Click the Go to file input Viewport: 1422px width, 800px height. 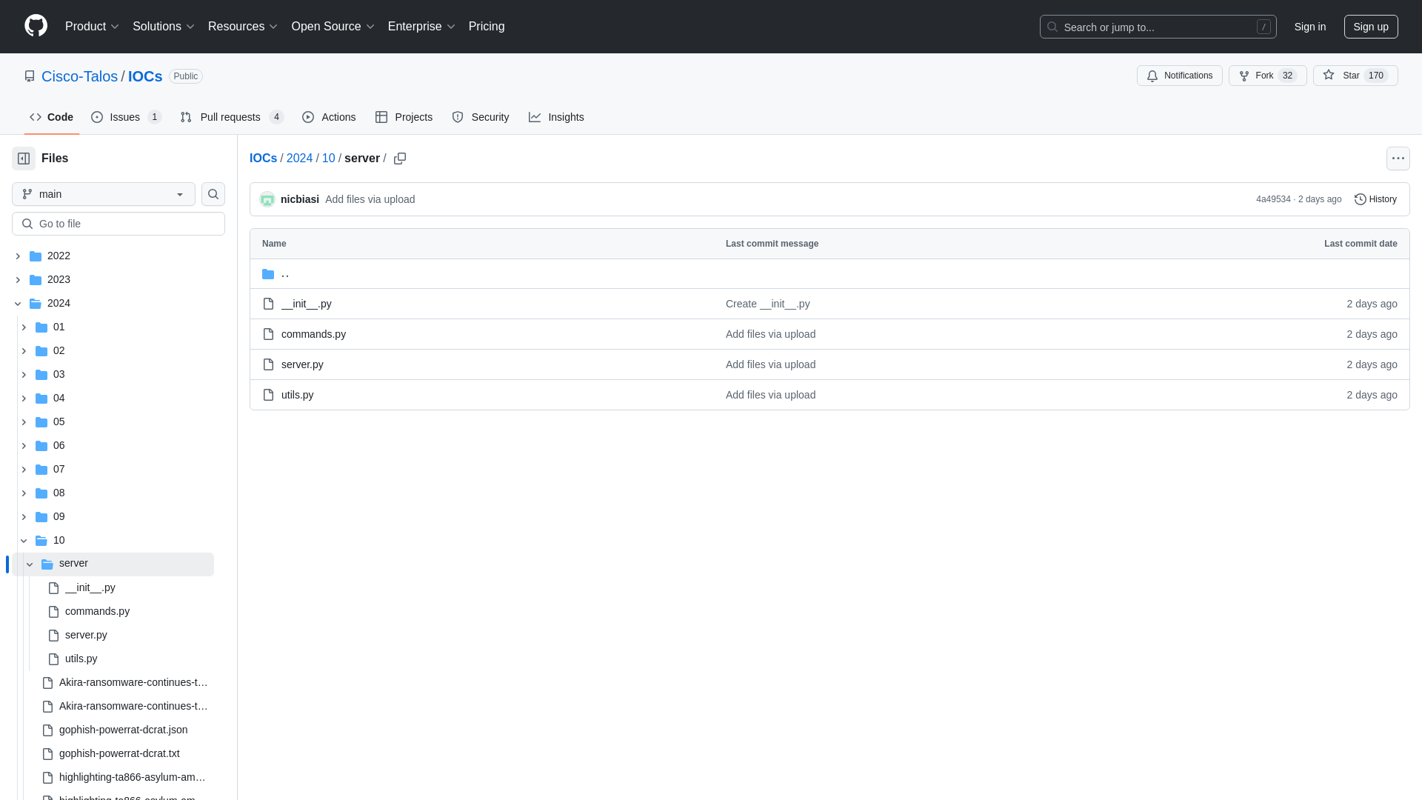tap(118, 224)
